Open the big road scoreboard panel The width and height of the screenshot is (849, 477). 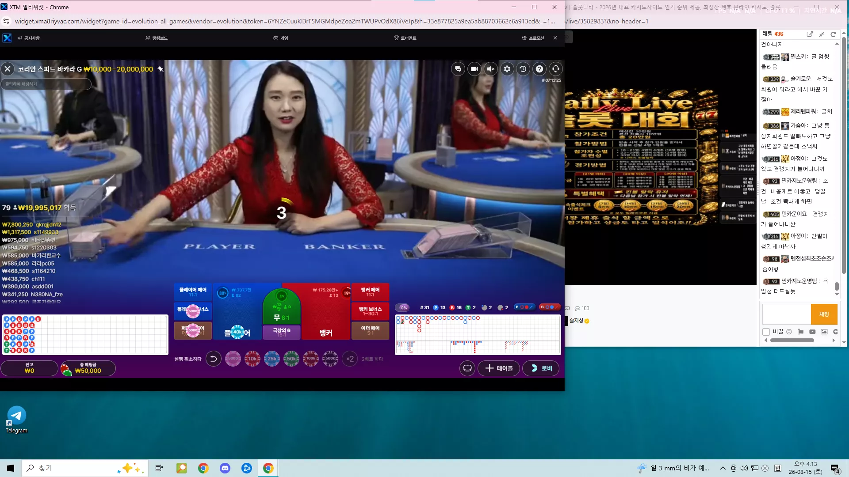(478, 334)
